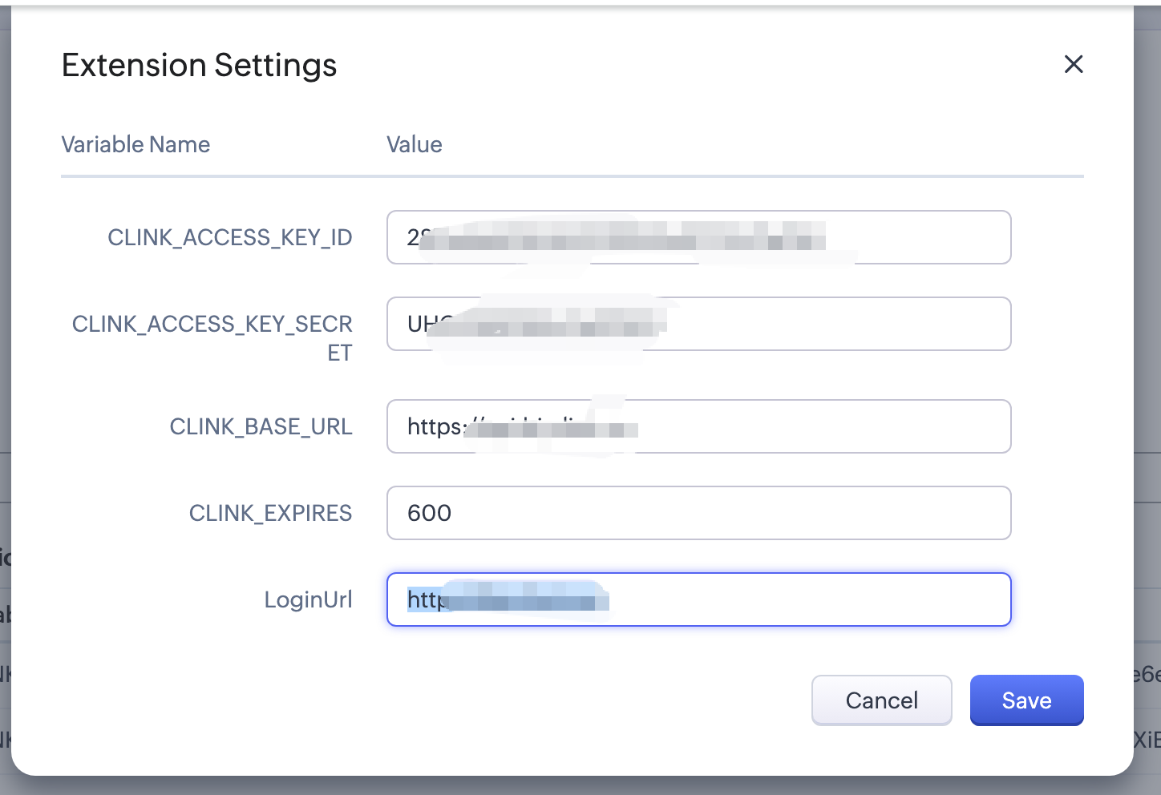Click the divider line below column headers
The width and height of the screenshot is (1161, 795).
[x=572, y=176]
